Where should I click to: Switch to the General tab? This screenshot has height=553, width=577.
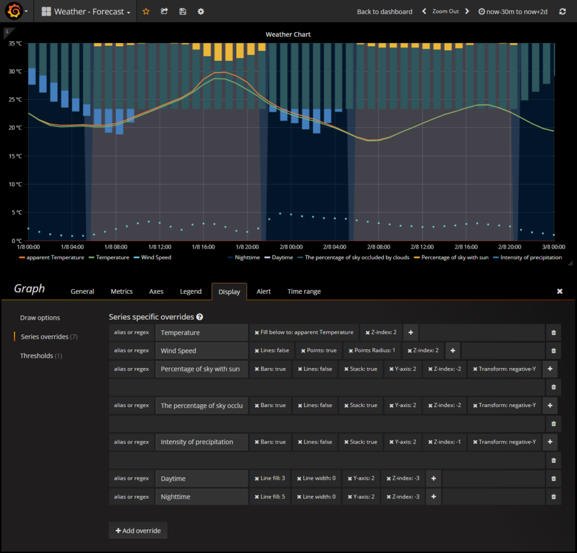82,291
